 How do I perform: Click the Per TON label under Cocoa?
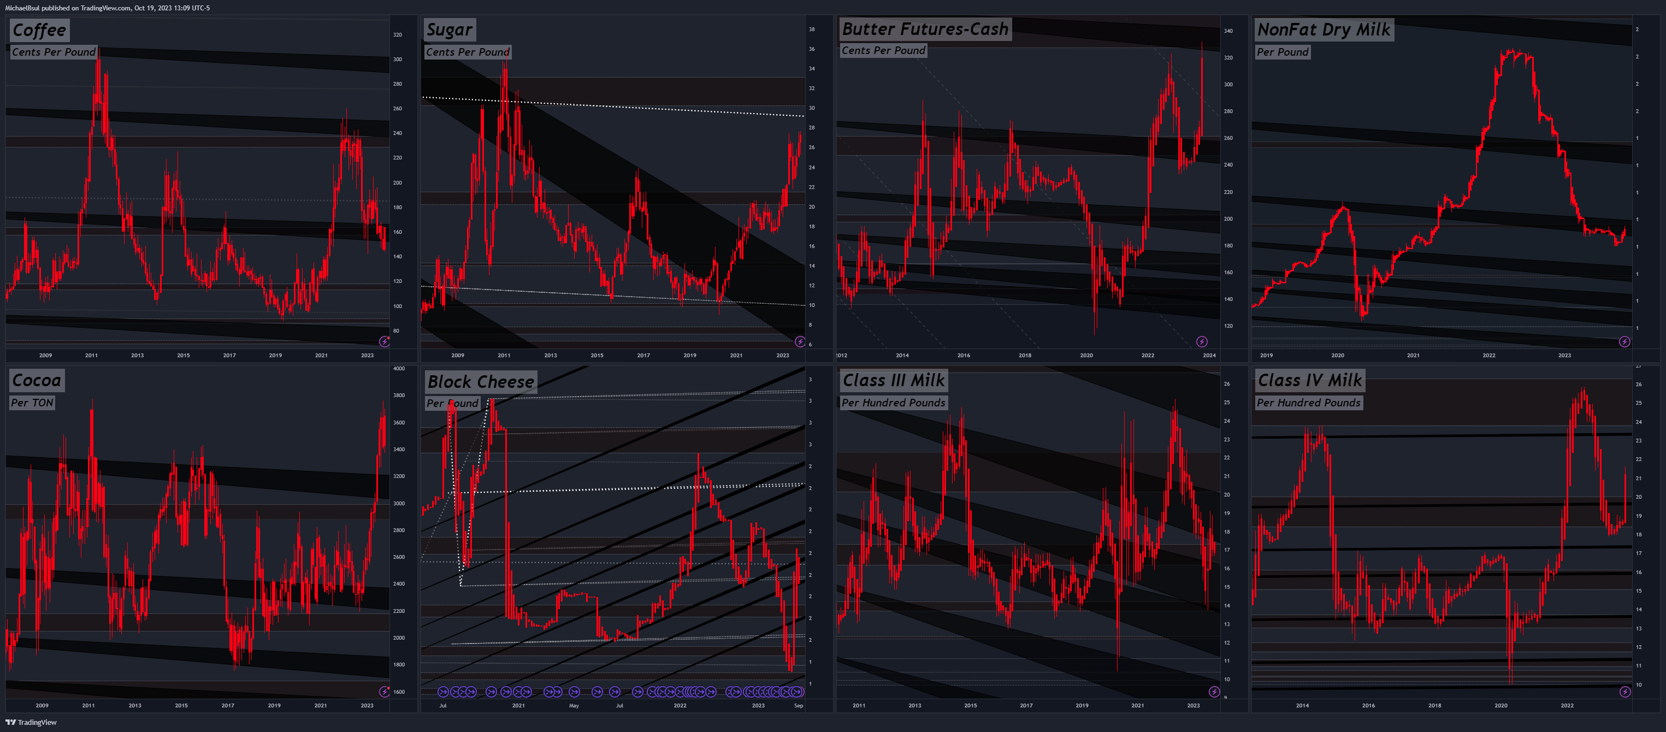click(32, 403)
